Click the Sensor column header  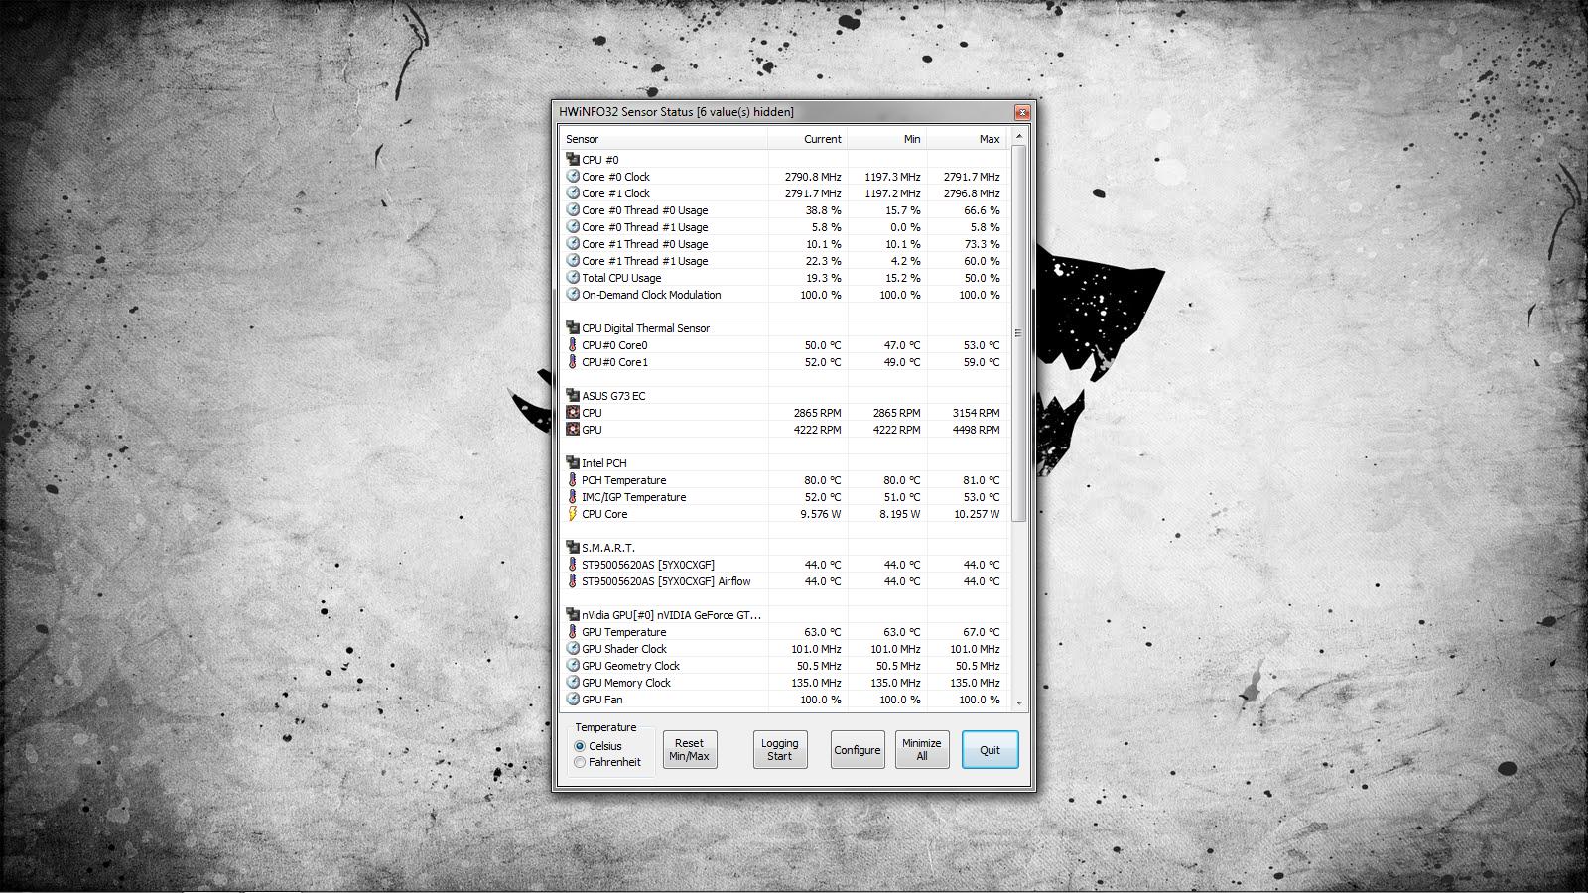tap(664, 139)
